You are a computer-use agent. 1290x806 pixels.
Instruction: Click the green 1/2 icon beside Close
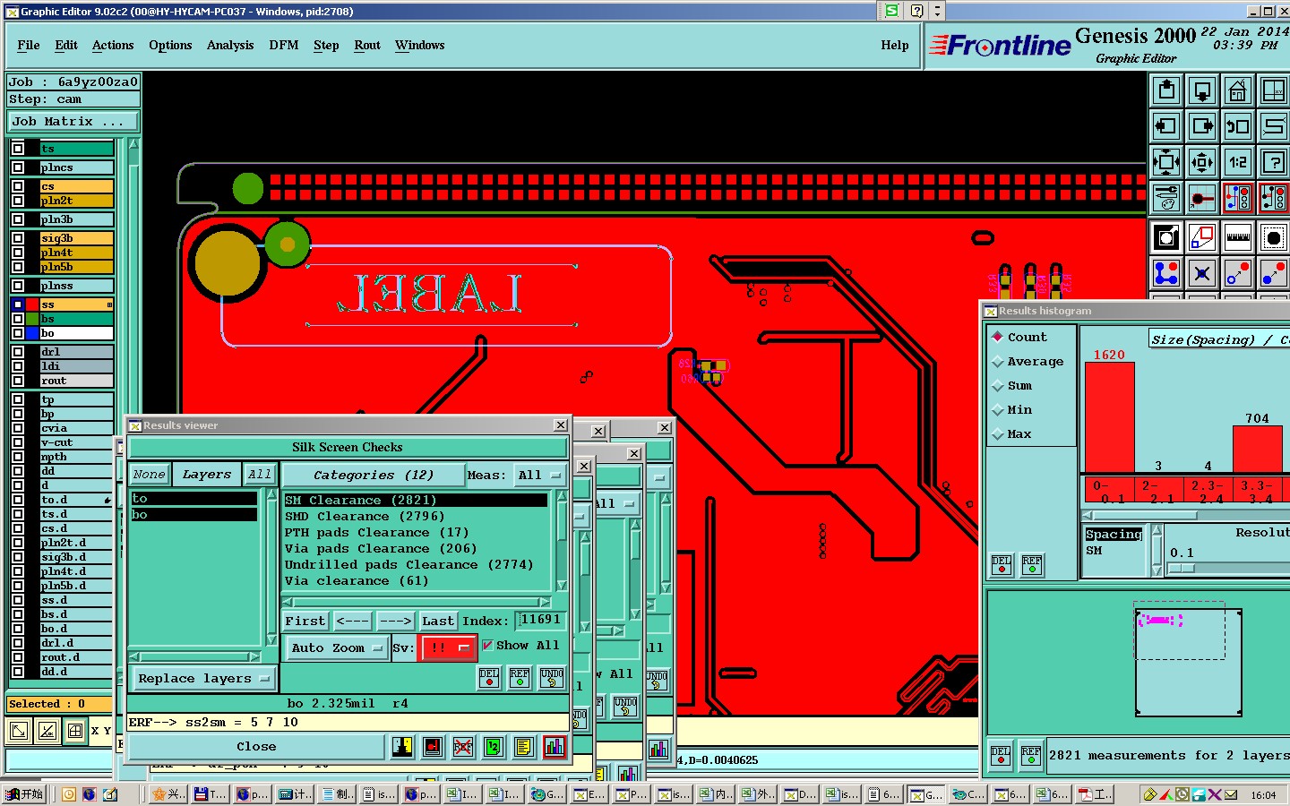pos(494,747)
